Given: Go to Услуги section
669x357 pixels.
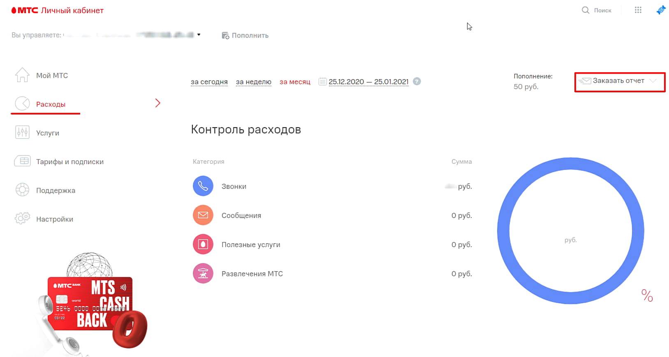Looking at the screenshot, I should (x=48, y=133).
